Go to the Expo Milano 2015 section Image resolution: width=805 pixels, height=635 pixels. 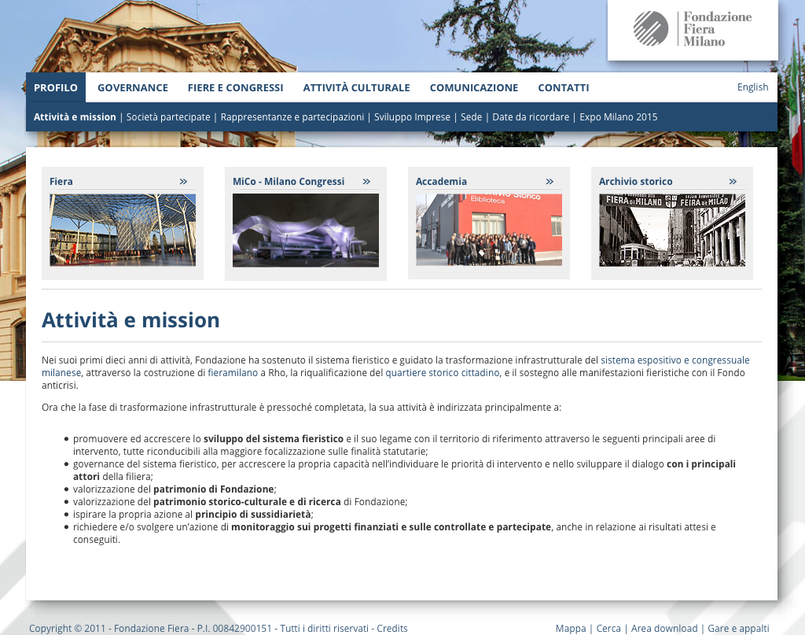pyautogui.click(x=618, y=116)
